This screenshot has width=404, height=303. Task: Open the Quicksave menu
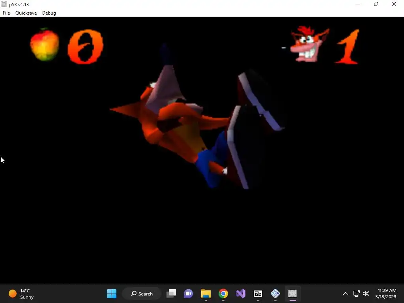pyautogui.click(x=26, y=13)
